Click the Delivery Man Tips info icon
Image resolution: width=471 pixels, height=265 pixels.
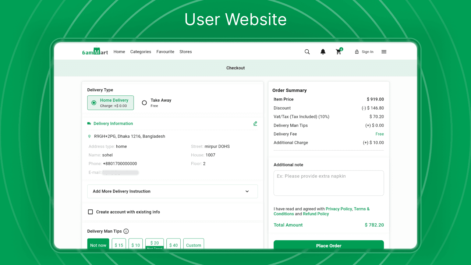pos(126,231)
